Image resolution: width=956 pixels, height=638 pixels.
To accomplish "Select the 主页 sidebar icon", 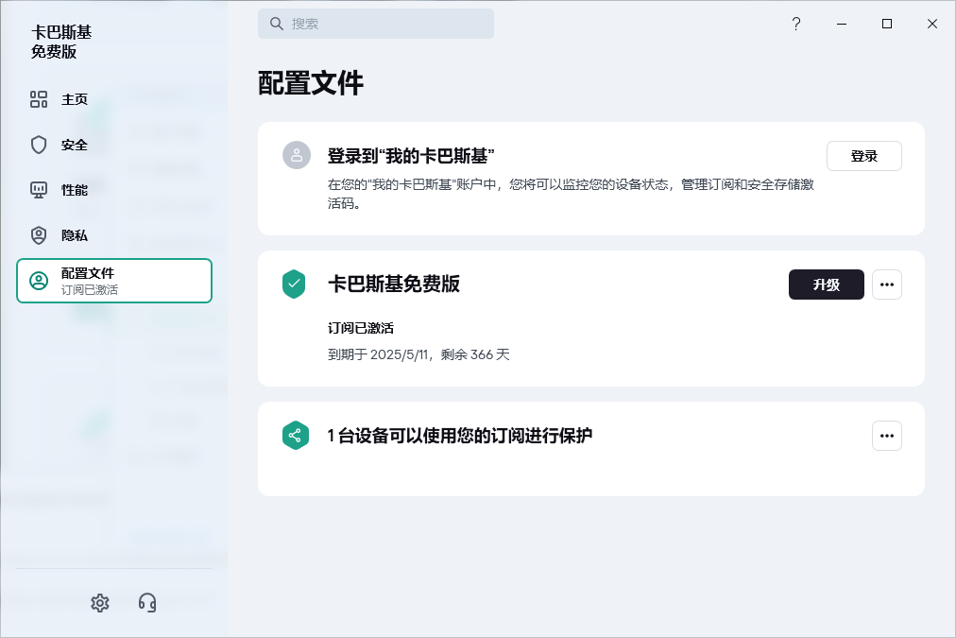I will [39, 98].
